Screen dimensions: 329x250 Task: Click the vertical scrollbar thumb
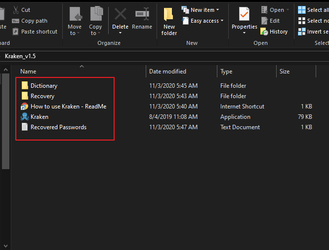pos(5,121)
